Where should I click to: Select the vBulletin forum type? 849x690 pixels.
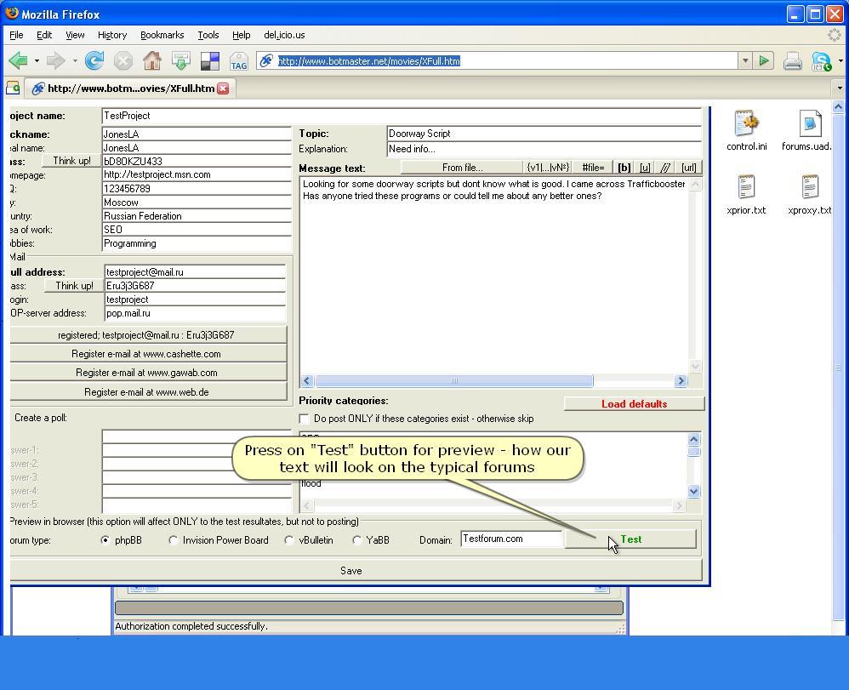tap(289, 539)
